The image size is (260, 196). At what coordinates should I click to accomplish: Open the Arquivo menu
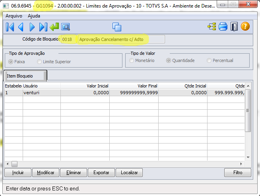[x=14, y=16]
